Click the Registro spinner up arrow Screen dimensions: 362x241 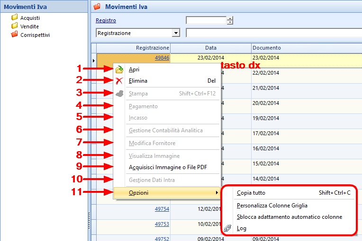click(x=230, y=18)
